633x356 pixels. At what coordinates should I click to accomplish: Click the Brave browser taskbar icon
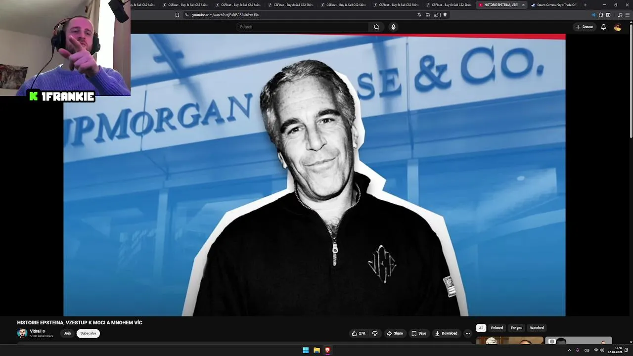[327, 350]
